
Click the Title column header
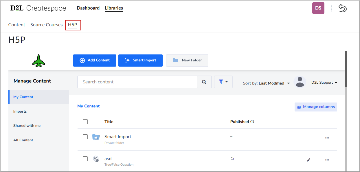(x=109, y=122)
